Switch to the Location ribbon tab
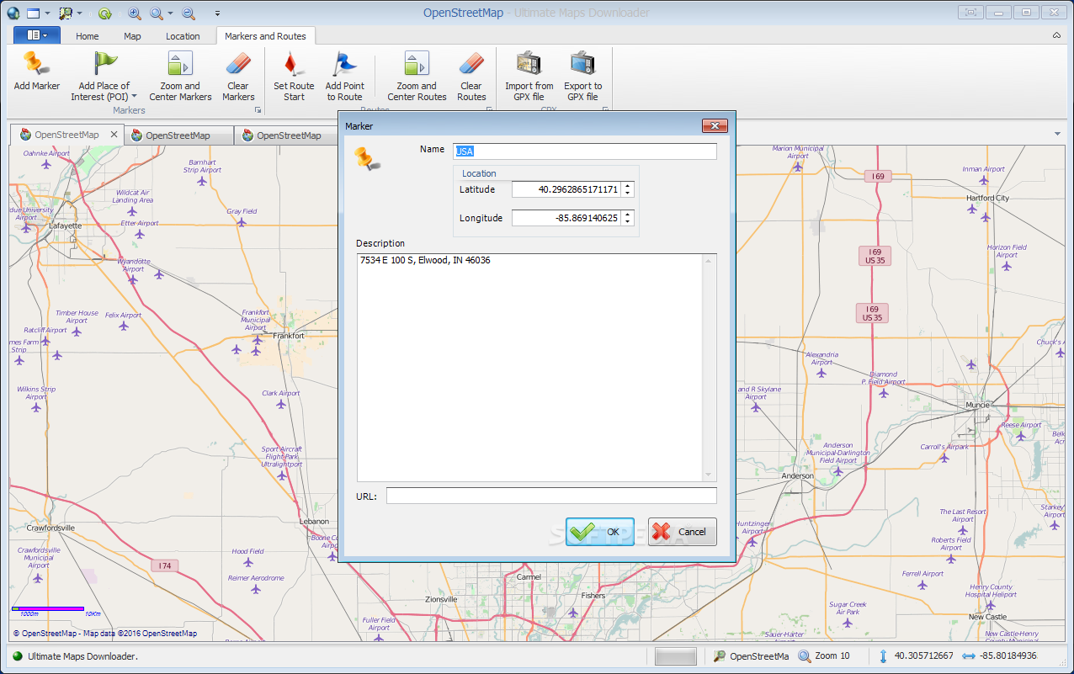 [183, 36]
